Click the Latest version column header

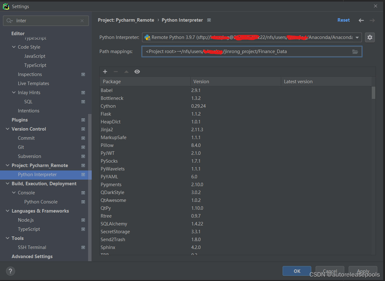pyautogui.click(x=326, y=82)
